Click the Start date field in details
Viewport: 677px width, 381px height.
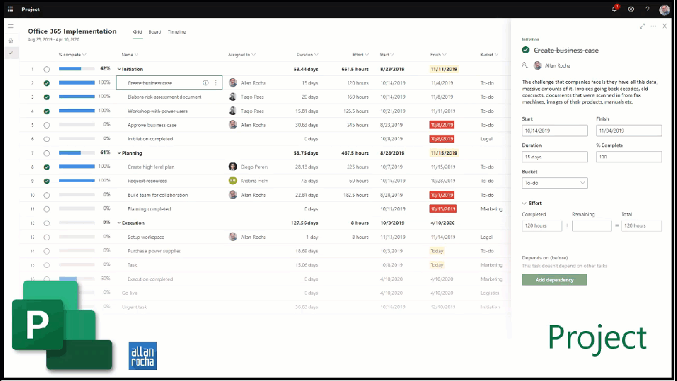pos(554,131)
